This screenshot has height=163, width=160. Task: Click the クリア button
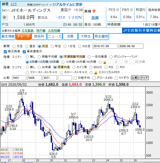144,78
